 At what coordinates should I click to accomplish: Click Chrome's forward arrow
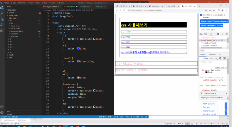tap(120, 11)
